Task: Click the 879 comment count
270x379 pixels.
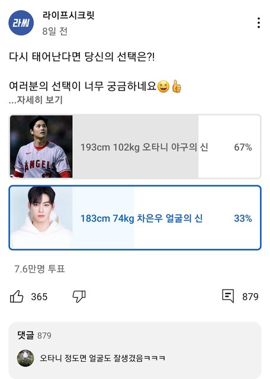Action: (250, 297)
